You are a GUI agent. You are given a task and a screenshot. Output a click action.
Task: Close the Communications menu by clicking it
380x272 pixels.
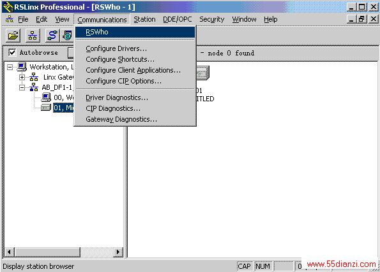pos(102,20)
